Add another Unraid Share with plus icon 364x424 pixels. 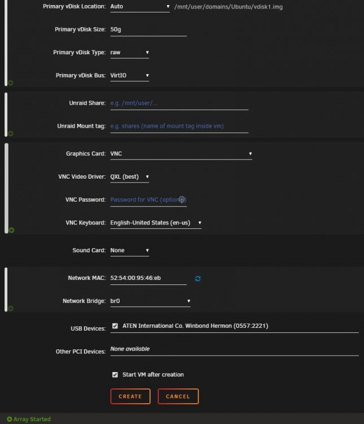click(x=11, y=133)
